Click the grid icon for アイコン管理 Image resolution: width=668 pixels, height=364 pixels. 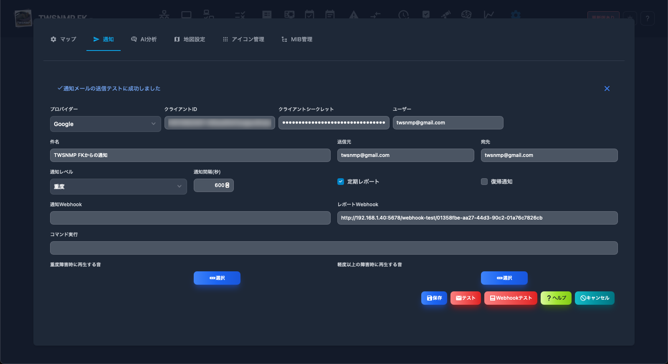pos(225,39)
